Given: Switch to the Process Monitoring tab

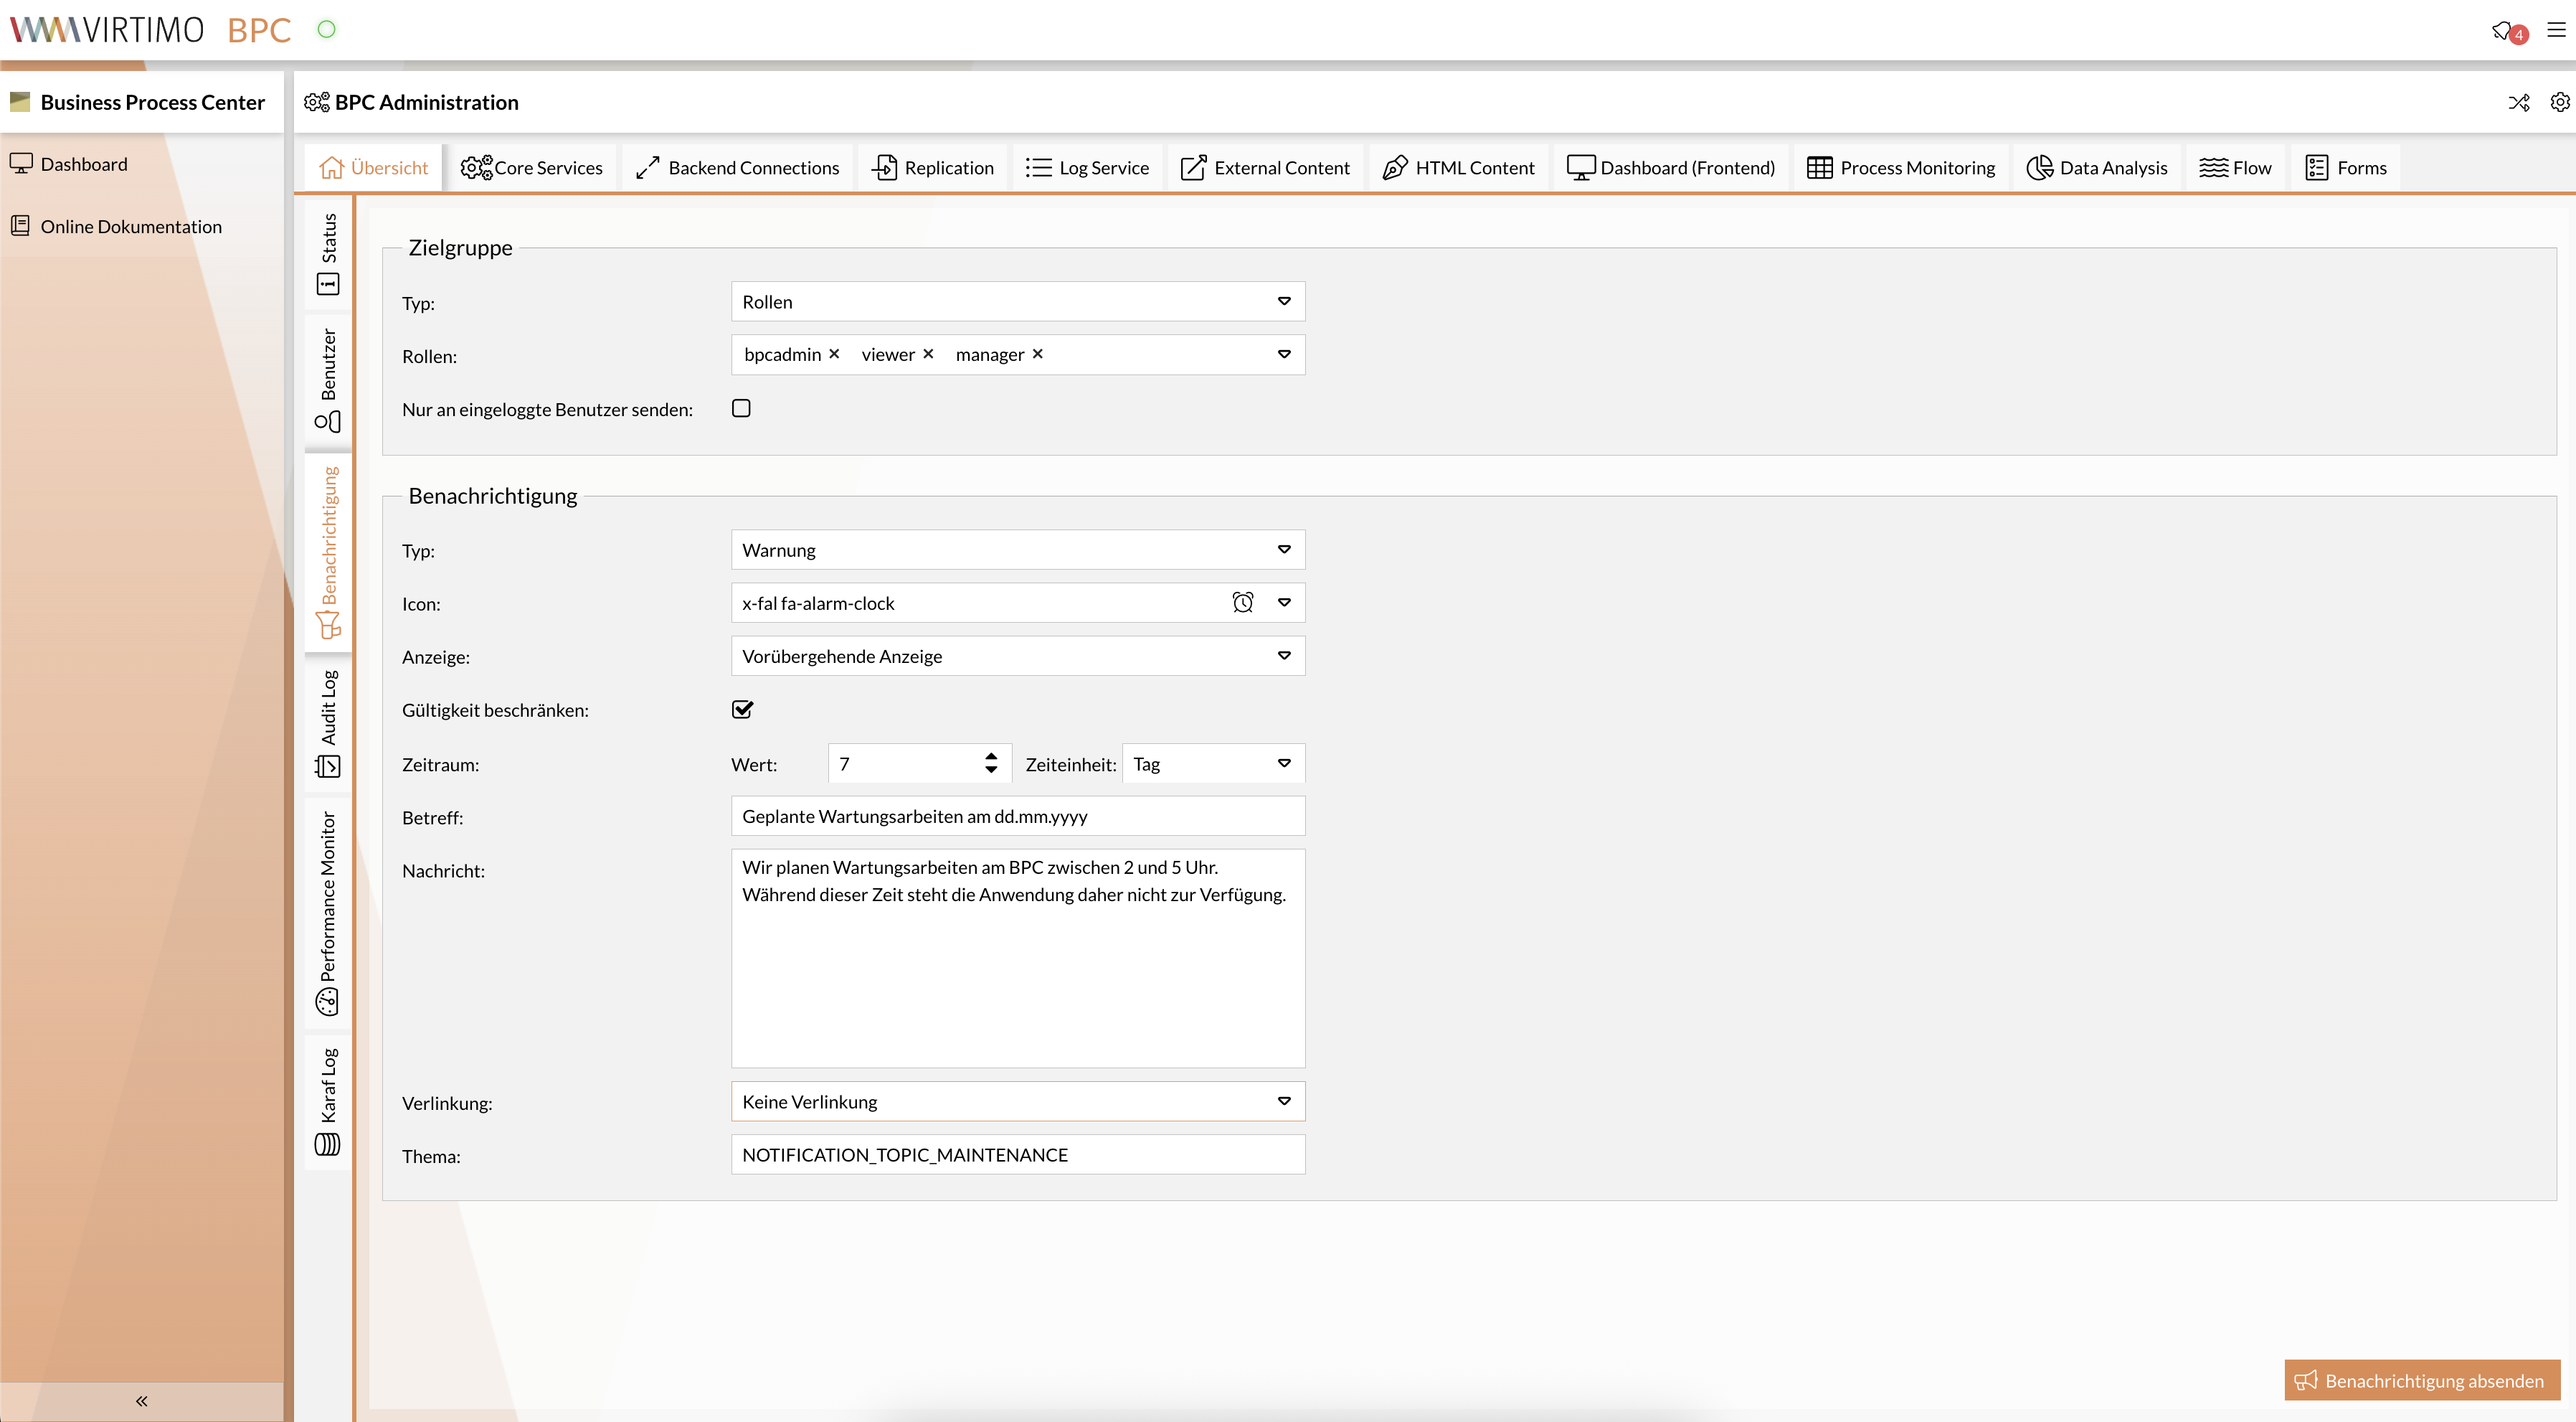Looking at the screenshot, I should pyautogui.click(x=1901, y=167).
